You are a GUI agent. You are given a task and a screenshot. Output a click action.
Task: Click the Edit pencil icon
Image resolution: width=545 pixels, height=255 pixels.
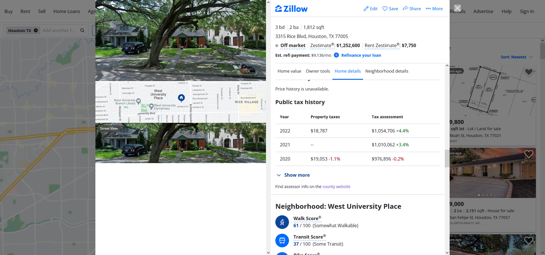pos(366,9)
